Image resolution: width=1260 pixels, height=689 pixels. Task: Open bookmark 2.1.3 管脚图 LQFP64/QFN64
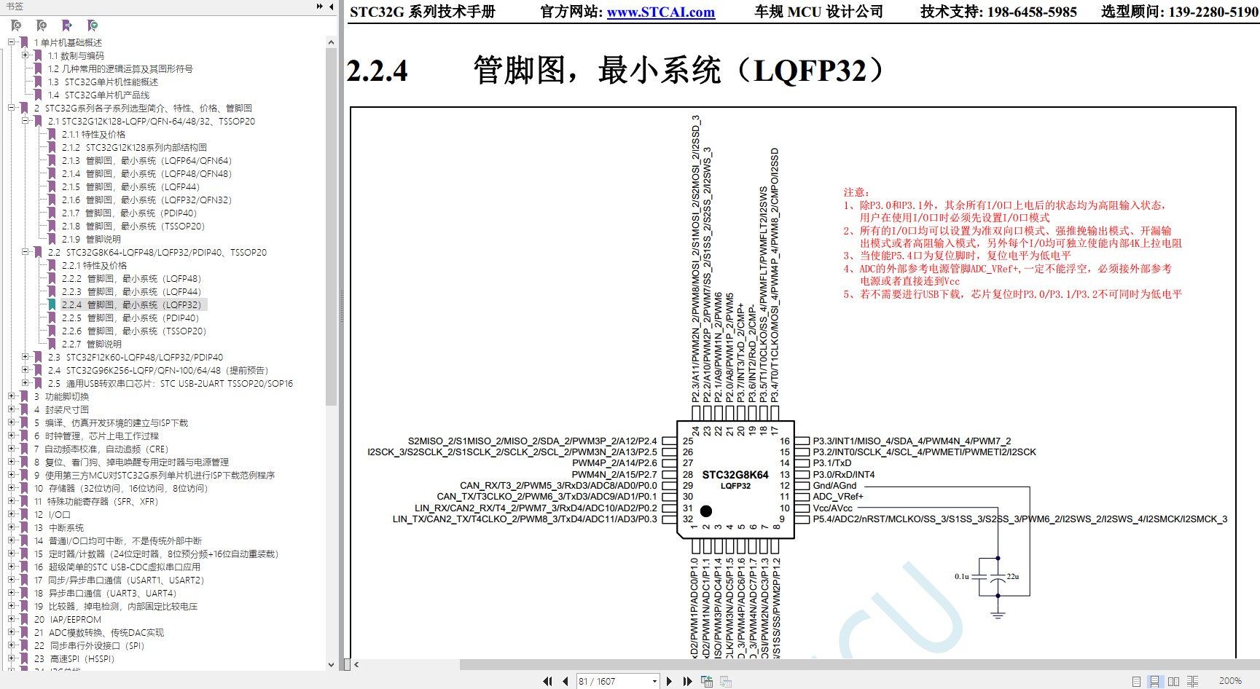[146, 161]
